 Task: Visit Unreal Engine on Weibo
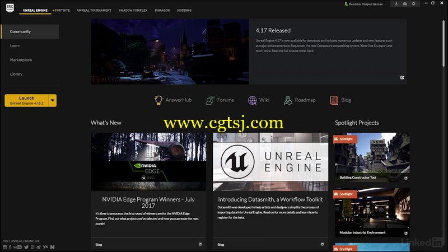(39, 247)
